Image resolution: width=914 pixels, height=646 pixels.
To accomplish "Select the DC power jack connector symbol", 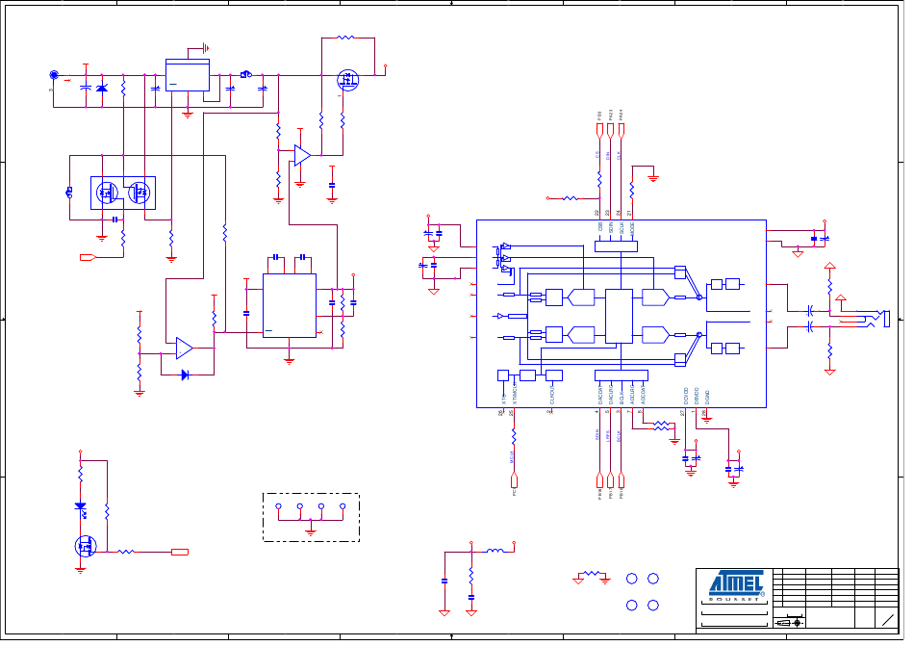I will pos(54,75).
